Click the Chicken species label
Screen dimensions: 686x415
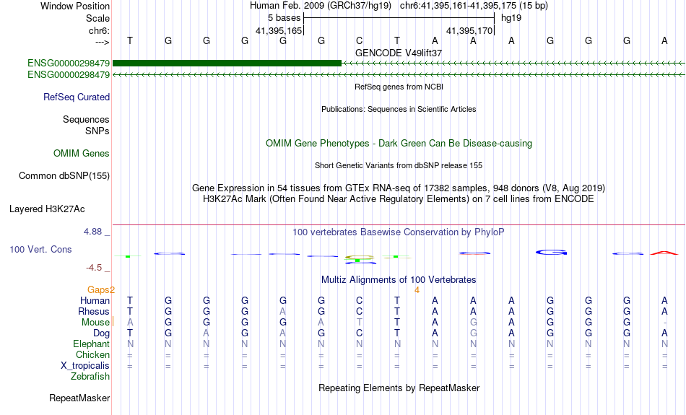pos(92,354)
